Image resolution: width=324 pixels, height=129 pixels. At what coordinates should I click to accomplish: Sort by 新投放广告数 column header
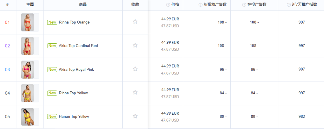215,4
